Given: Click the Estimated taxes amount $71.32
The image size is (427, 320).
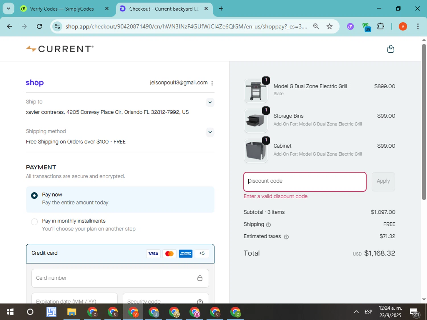Looking at the screenshot, I should pyautogui.click(x=387, y=236).
